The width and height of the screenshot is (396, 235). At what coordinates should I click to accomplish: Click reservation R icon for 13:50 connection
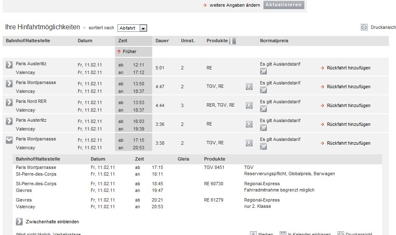249,87
